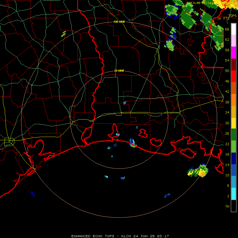Click the black threshold swatch beside TH
This screenshot has height=238, width=238.
click(x=234, y=206)
